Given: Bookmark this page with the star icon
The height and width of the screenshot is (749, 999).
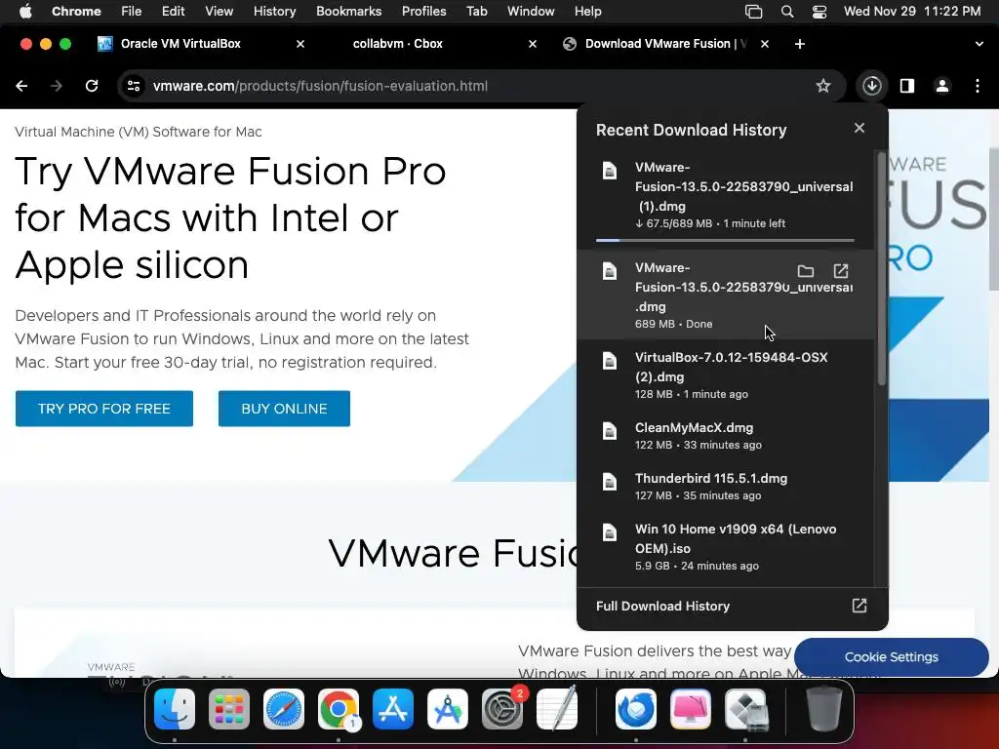Looking at the screenshot, I should (x=823, y=86).
